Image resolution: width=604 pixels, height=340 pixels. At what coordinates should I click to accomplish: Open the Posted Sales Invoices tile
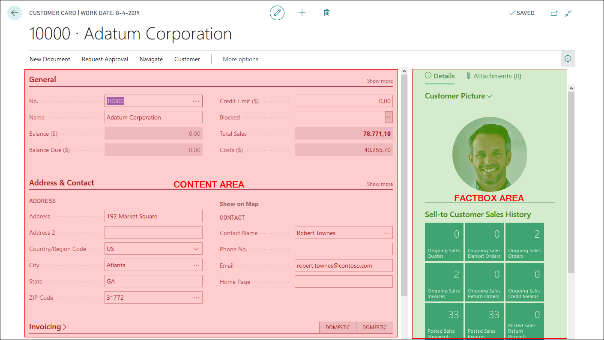pos(484,321)
